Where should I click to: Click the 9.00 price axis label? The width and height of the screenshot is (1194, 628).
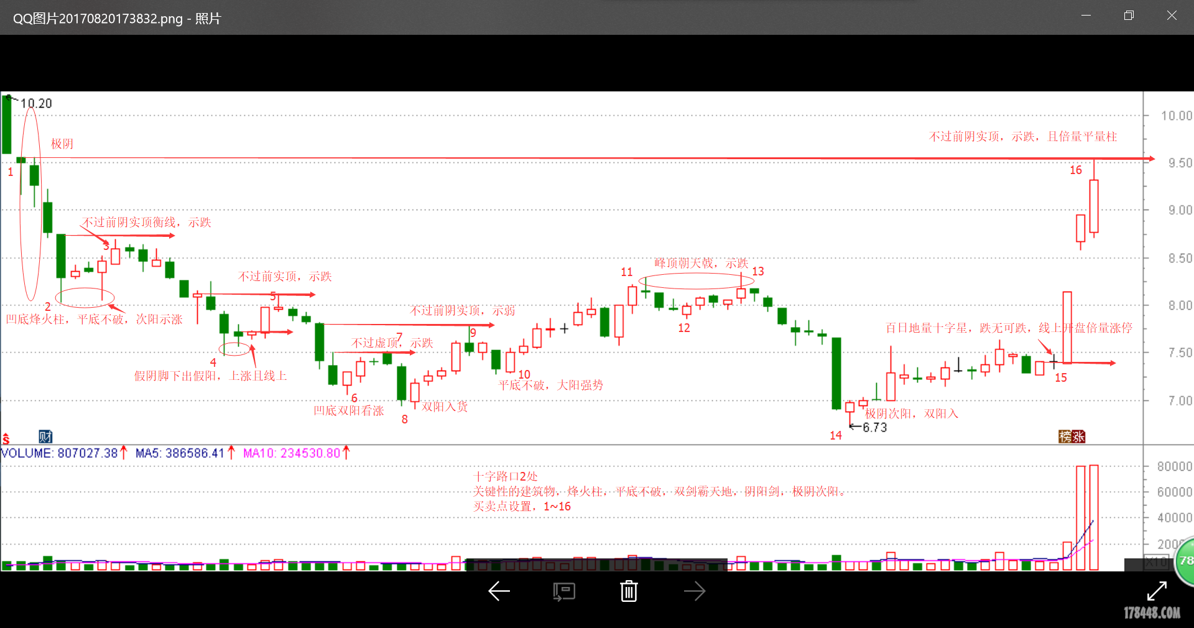(1180, 210)
